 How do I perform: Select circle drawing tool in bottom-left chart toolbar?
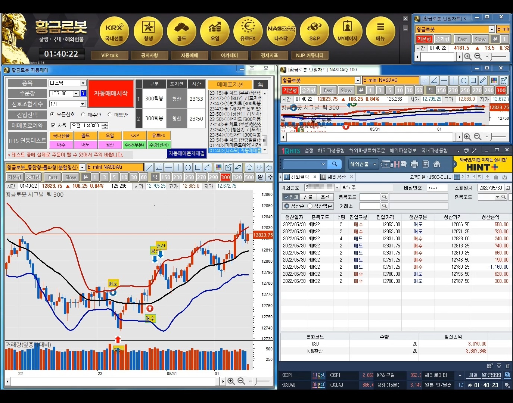coord(188,167)
